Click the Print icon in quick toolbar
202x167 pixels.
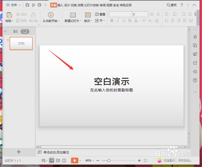[x=39, y=5]
